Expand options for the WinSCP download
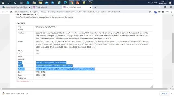The height and width of the screenshot is (97, 174). (27, 93)
